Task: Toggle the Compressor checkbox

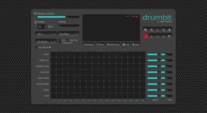Action: coord(60,43)
